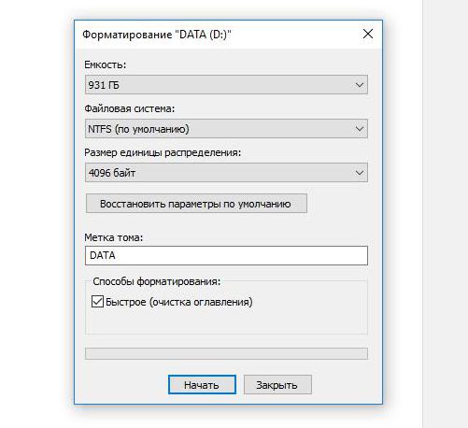Click the Емкость: label
Image resolution: width=468 pixels, height=428 pixels.
[x=105, y=64]
